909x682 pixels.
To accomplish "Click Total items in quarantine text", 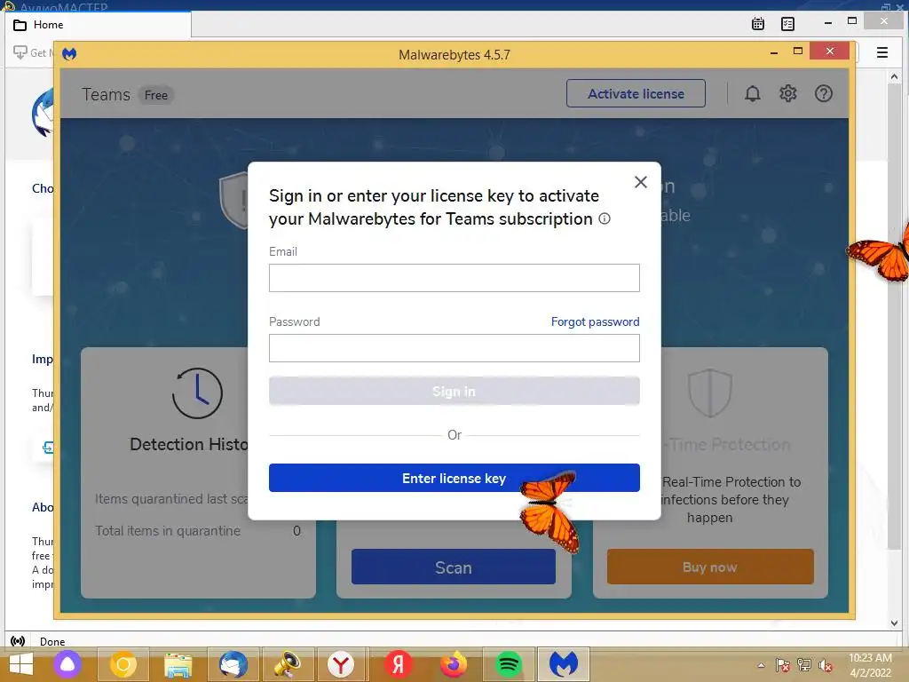I will coord(168,531).
